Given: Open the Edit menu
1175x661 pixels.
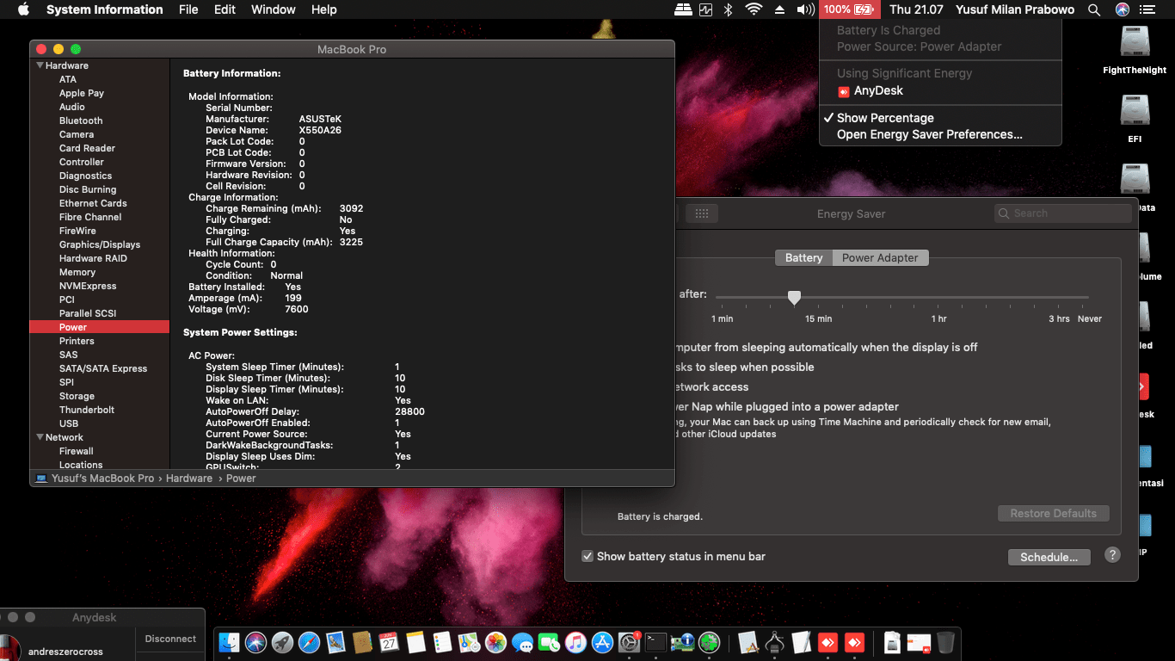Looking at the screenshot, I should pyautogui.click(x=225, y=9).
